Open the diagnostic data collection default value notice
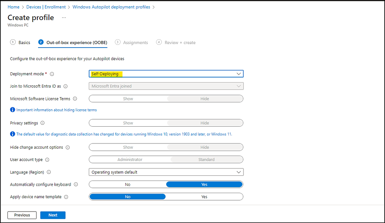 [x=124, y=134]
